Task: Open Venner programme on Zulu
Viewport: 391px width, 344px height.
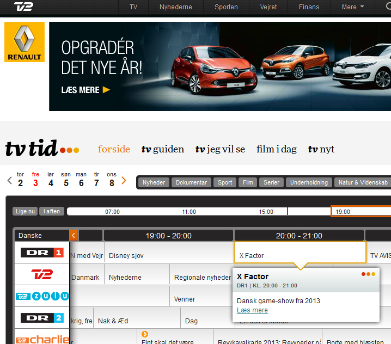Action: 201,296
